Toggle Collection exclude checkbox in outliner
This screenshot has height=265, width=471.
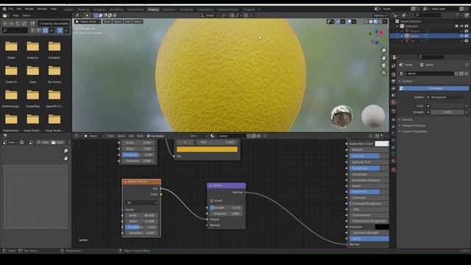coord(457,26)
